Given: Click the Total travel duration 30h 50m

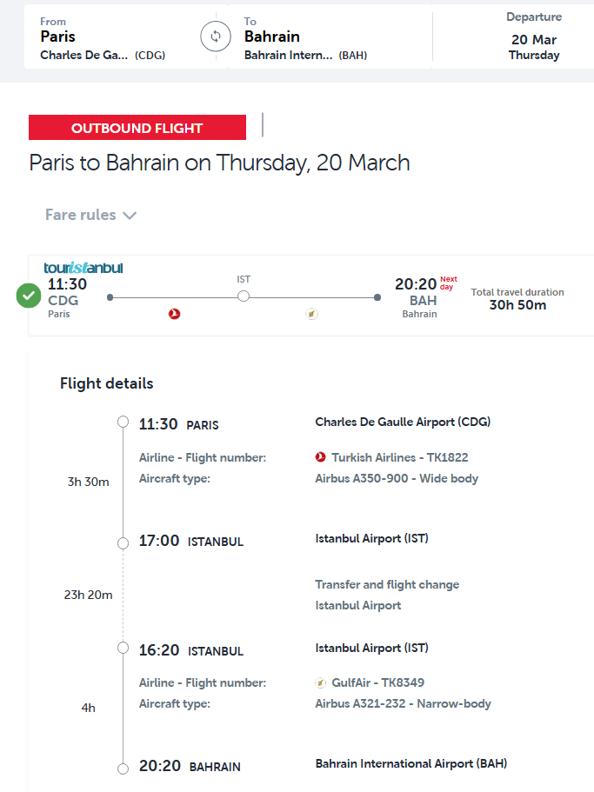Looking at the screenshot, I should (517, 299).
